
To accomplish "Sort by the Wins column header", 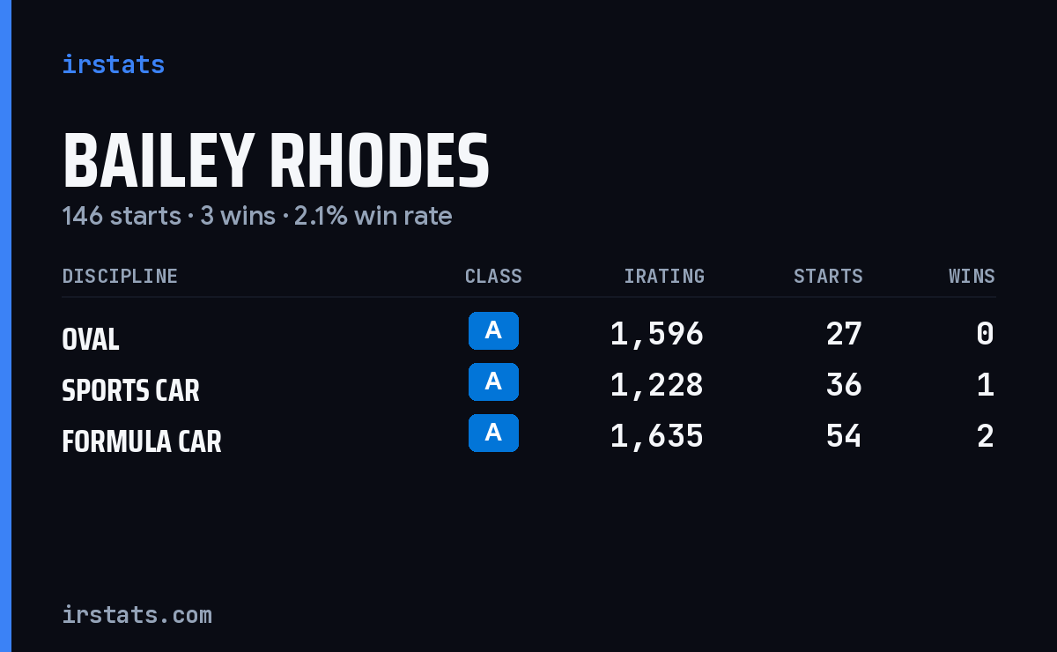I will [x=972, y=276].
